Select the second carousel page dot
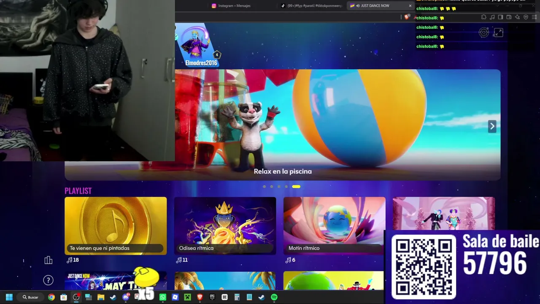Viewport: 540px width, 304px height. [x=272, y=187]
